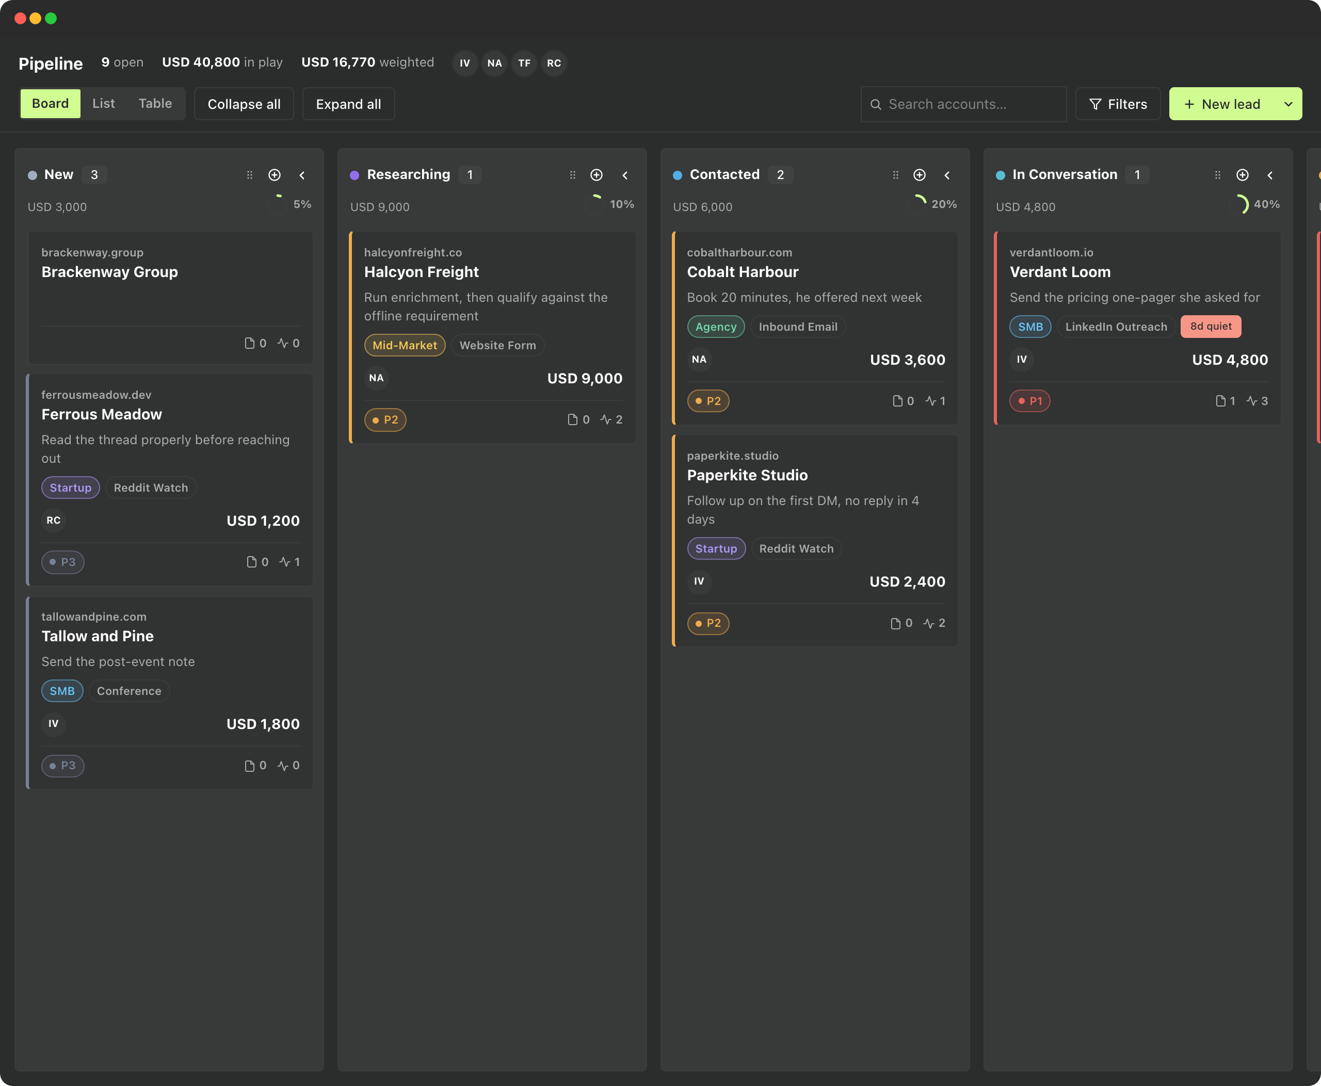Add a lead to the New column
The height and width of the screenshot is (1086, 1321).
pos(274,175)
